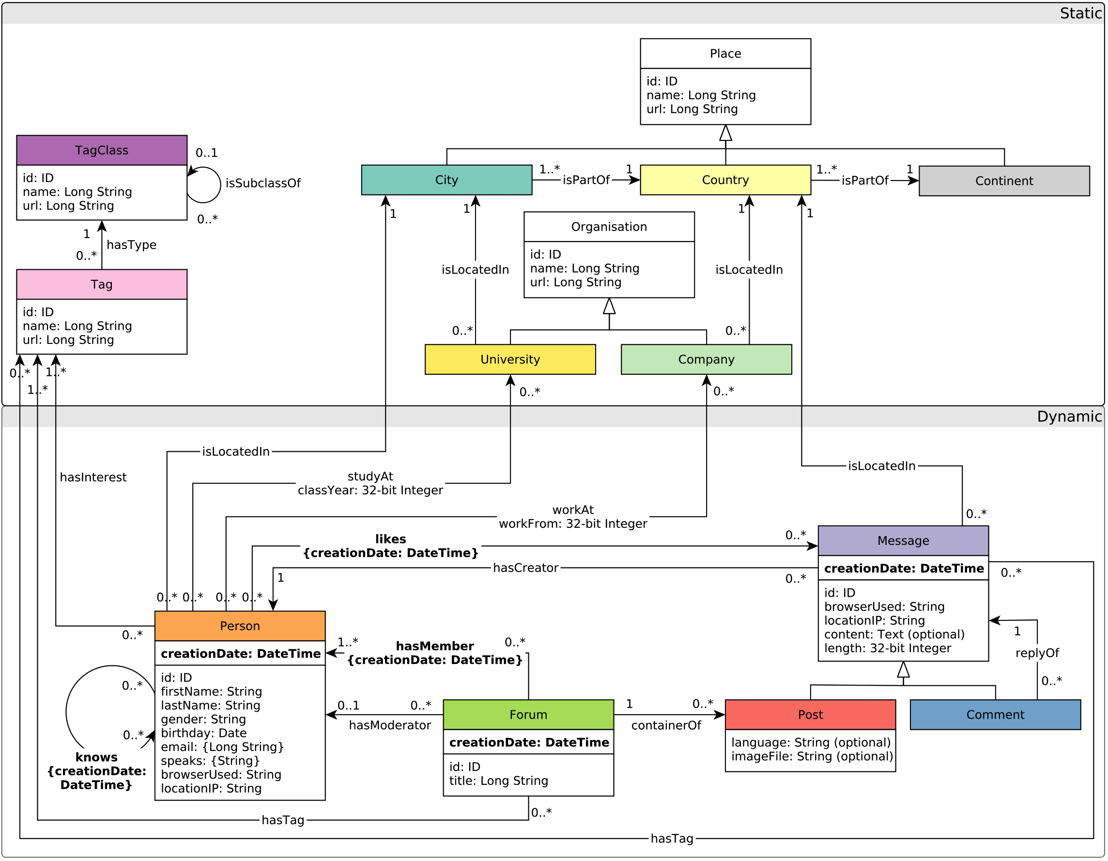Select the Place class title
This screenshot has height=861, width=1108.
(x=725, y=54)
